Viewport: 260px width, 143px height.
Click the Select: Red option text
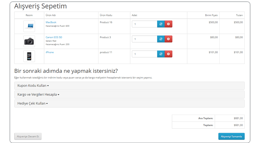point(51,41)
